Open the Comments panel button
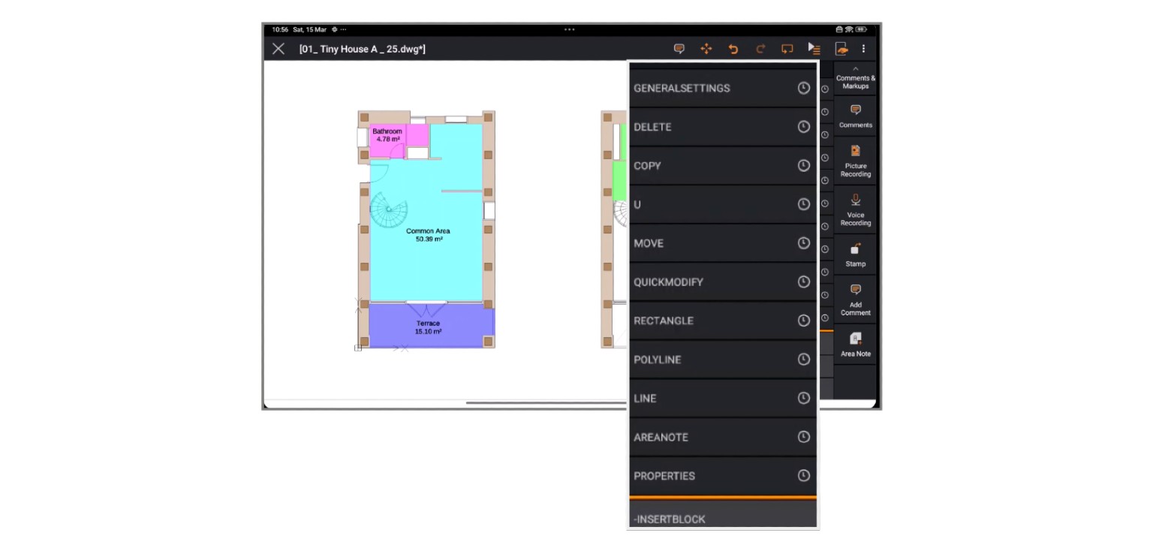1153x542 pixels. [856, 116]
